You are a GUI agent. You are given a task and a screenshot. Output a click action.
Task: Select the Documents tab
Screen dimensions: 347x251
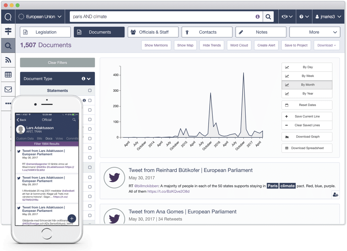99,32
